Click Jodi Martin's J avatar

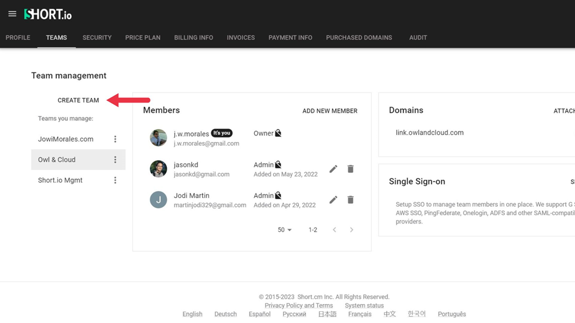tap(159, 199)
